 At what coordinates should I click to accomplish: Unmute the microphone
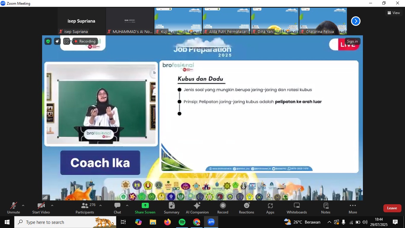click(14, 208)
